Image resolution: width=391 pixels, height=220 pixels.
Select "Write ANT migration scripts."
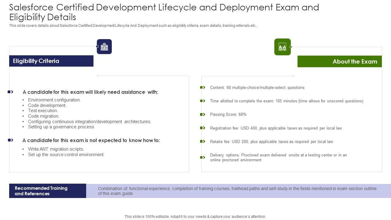click(56, 149)
